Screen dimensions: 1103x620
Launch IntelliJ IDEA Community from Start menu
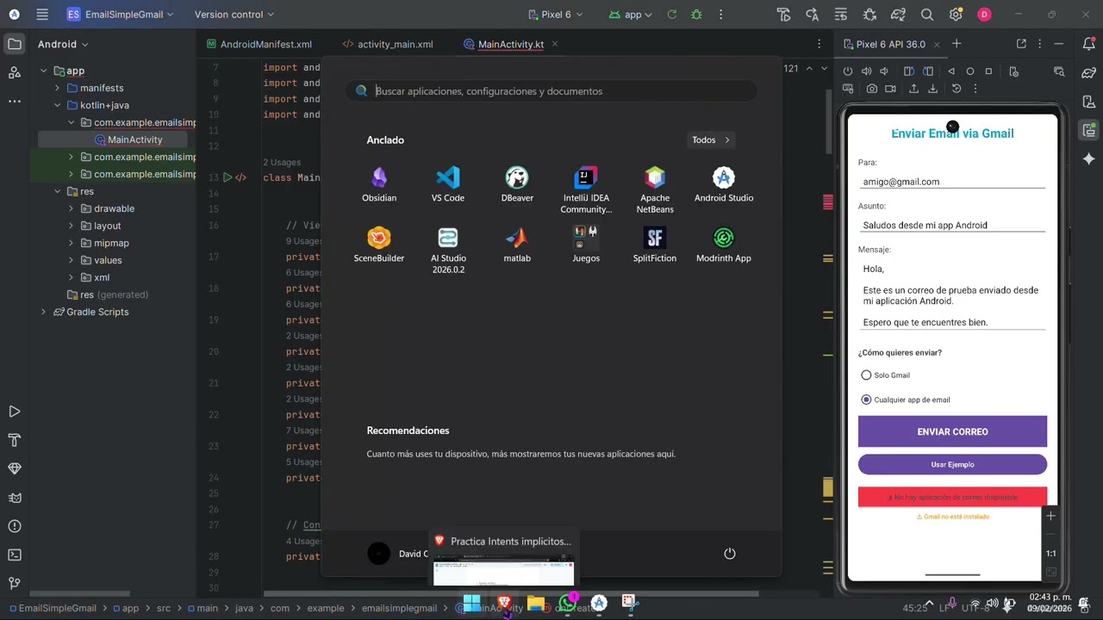tap(586, 189)
